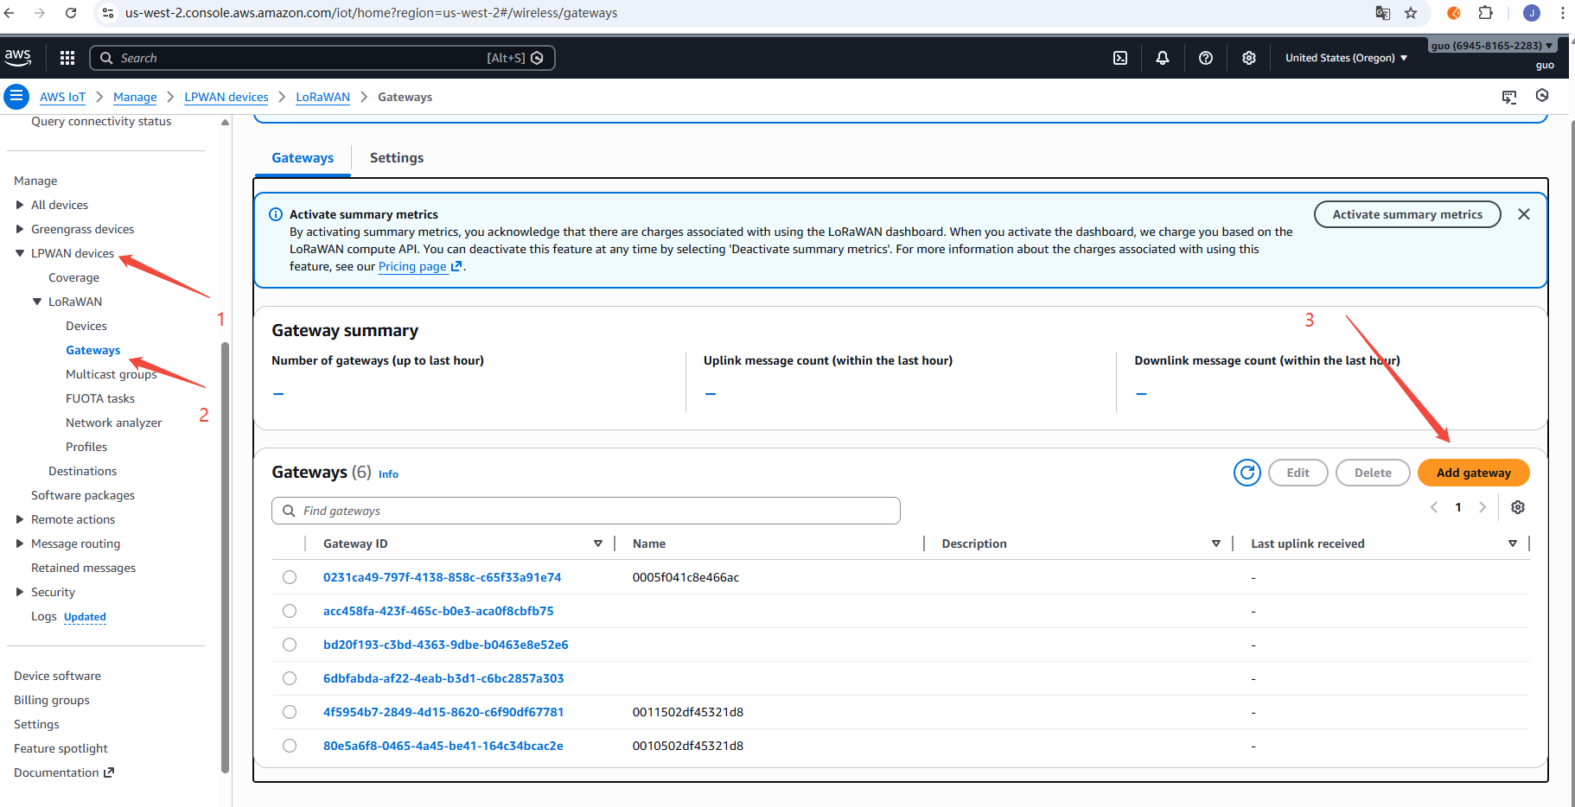Click the Find gateways search field

(586, 511)
